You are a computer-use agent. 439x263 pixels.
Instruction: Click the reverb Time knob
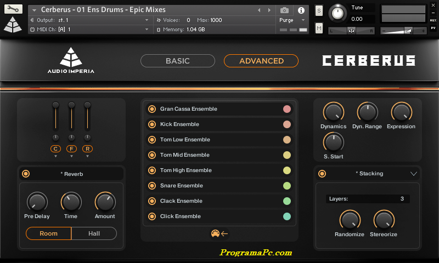click(71, 202)
